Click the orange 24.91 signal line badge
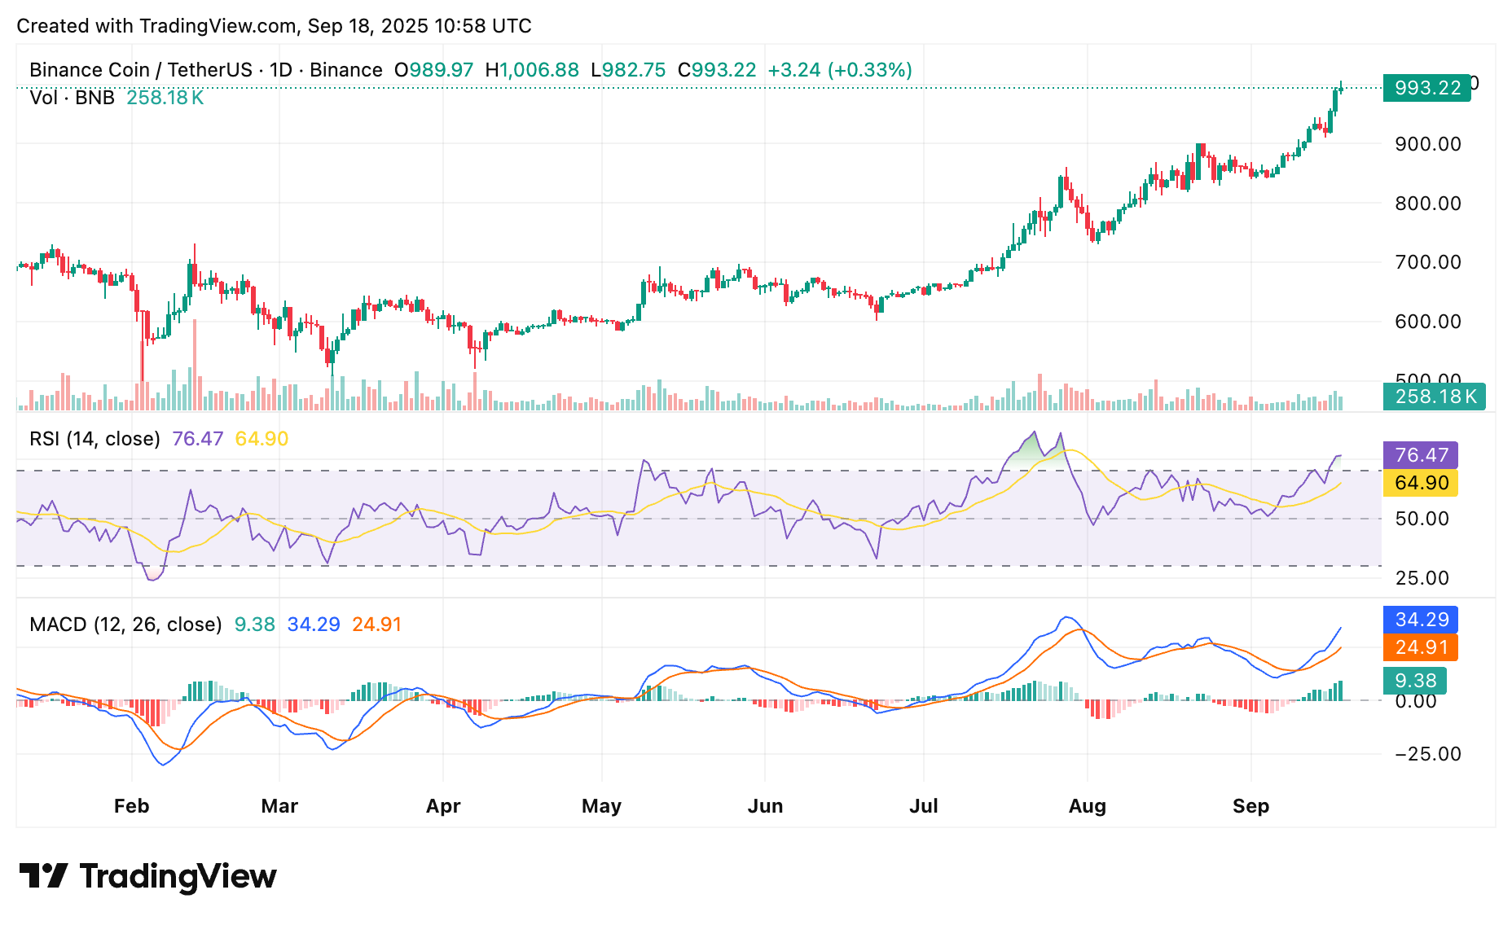 click(1422, 648)
